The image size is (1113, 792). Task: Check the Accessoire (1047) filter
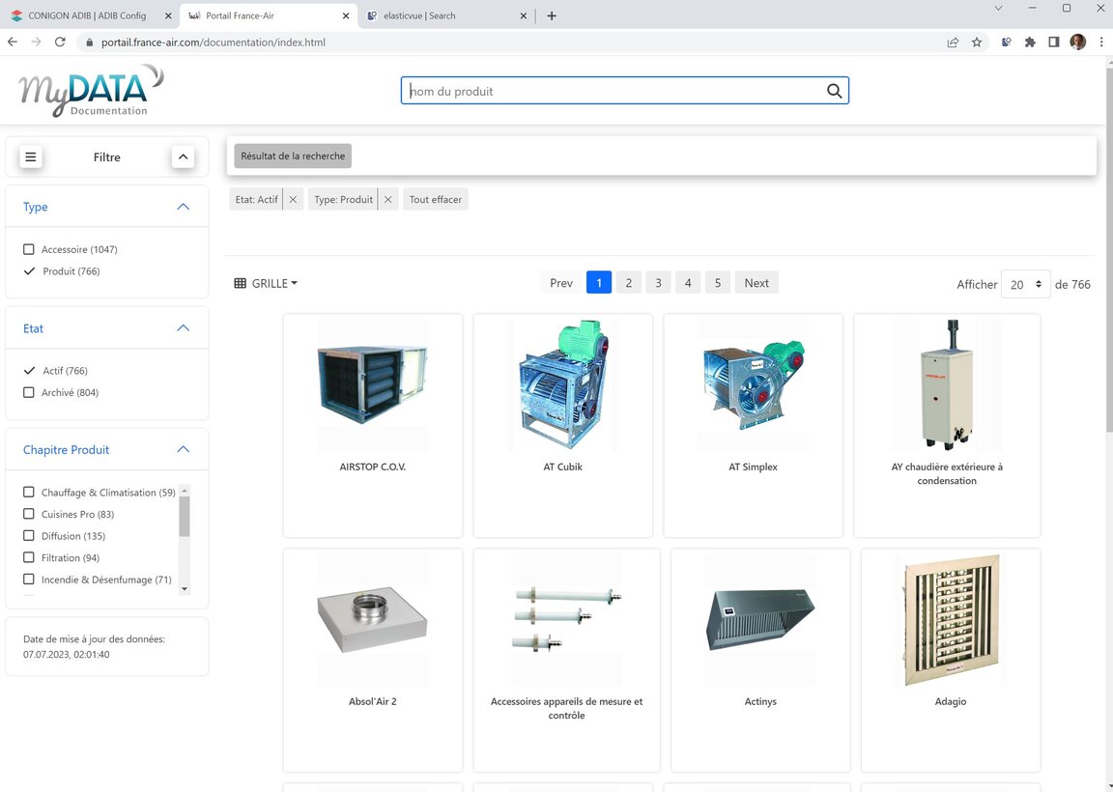tap(28, 249)
